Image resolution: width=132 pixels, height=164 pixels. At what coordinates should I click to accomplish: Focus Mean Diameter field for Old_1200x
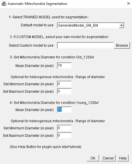coord(64,66)
